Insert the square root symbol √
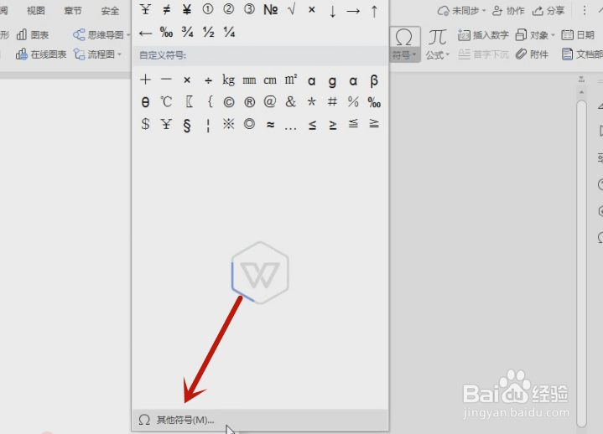Viewport: 603px width, 434px height. click(292, 9)
